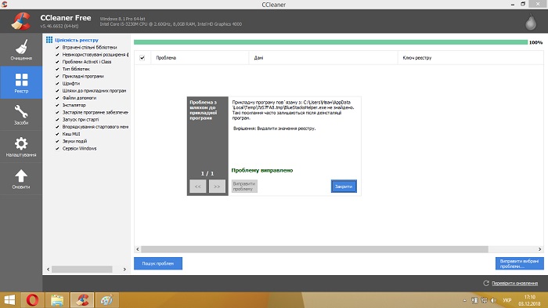Image resolution: width=548 pixels, height=308 pixels.
Task: Click the results horizontal scrollbar thumb
Action: [315, 249]
